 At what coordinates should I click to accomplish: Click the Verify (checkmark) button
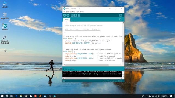[x=65, y=15]
